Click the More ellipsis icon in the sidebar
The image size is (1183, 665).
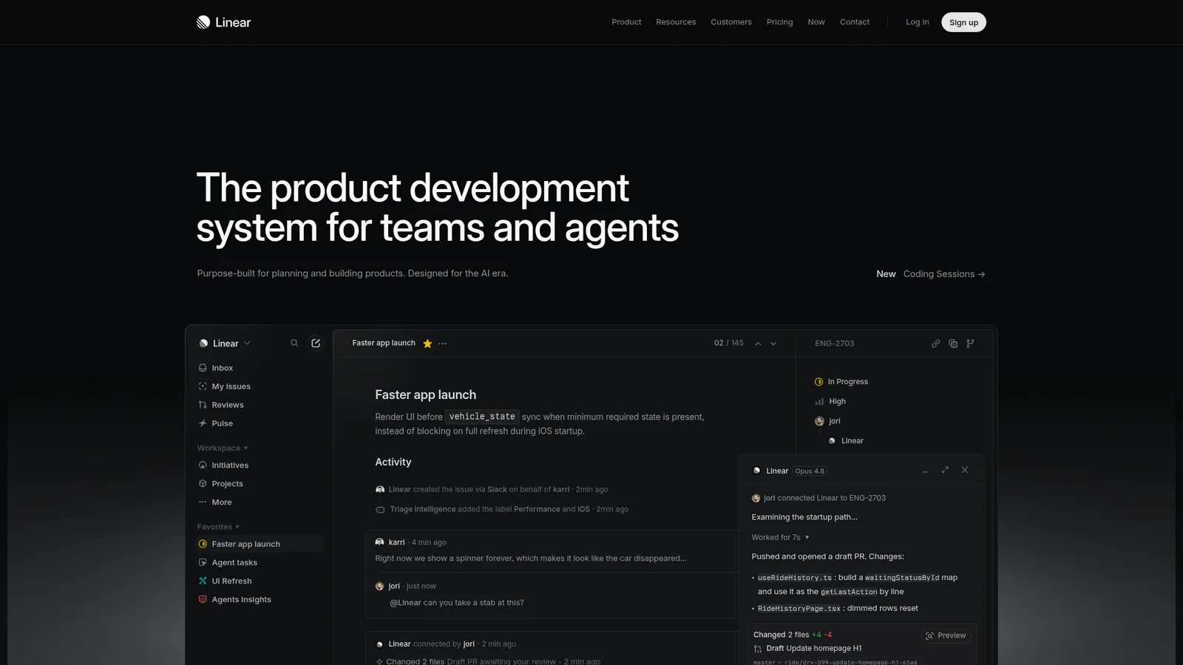pos(203,502)
